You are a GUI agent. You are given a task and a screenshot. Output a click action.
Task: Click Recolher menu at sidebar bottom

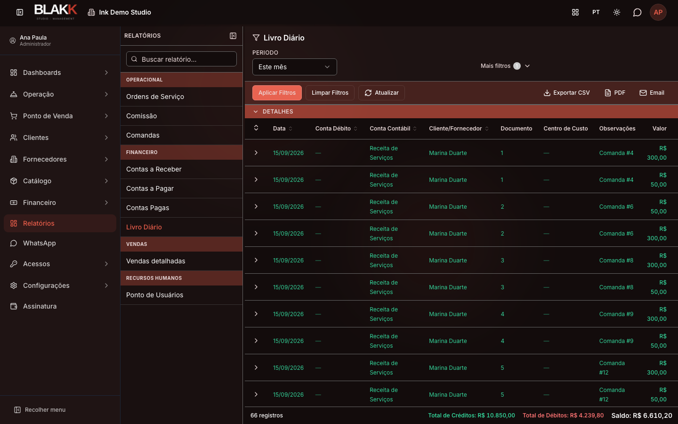pyautogui.click(x=40, y=410)
